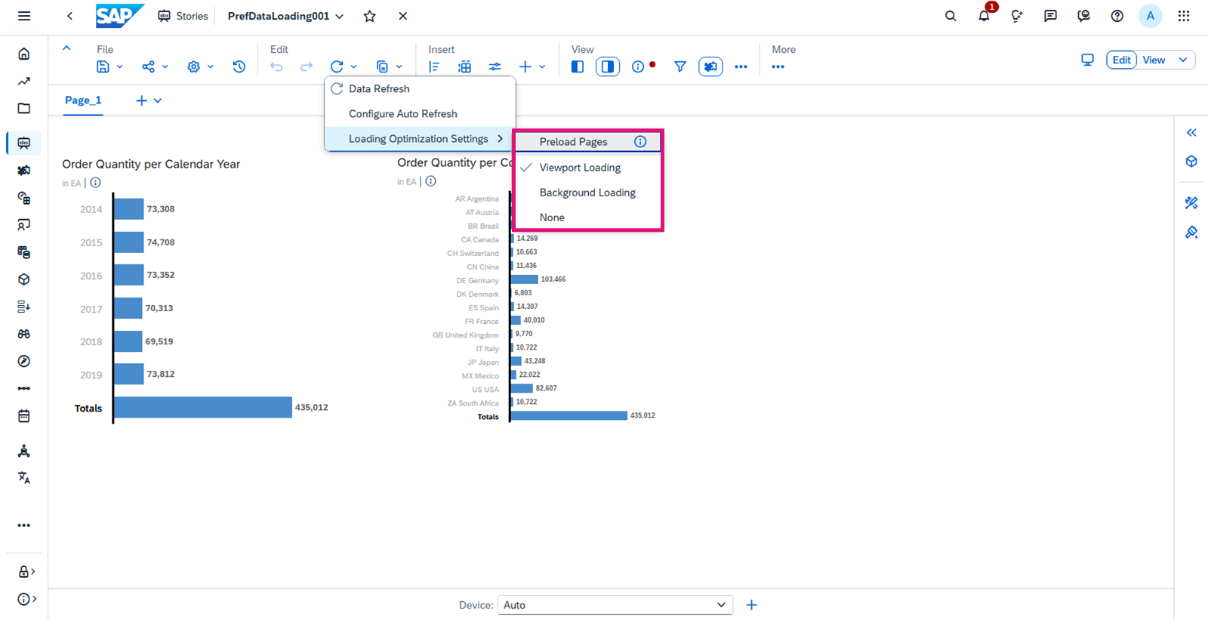The image size is (1208, 620).
Task: Click info icon under Calendar Year chart
Action: (x=95, y=183)
